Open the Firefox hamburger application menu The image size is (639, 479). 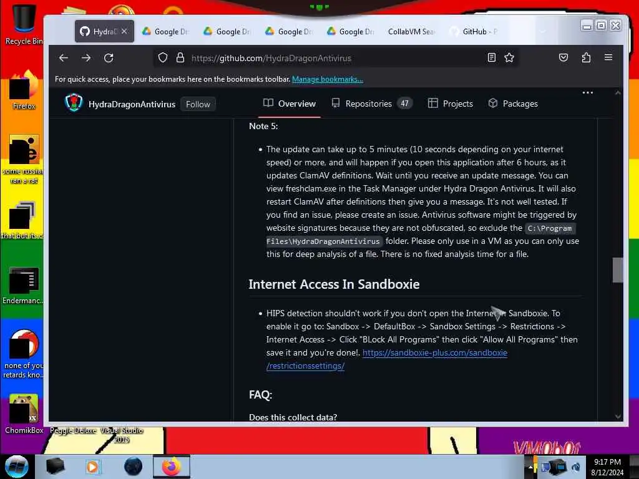(x=608, y=57)
